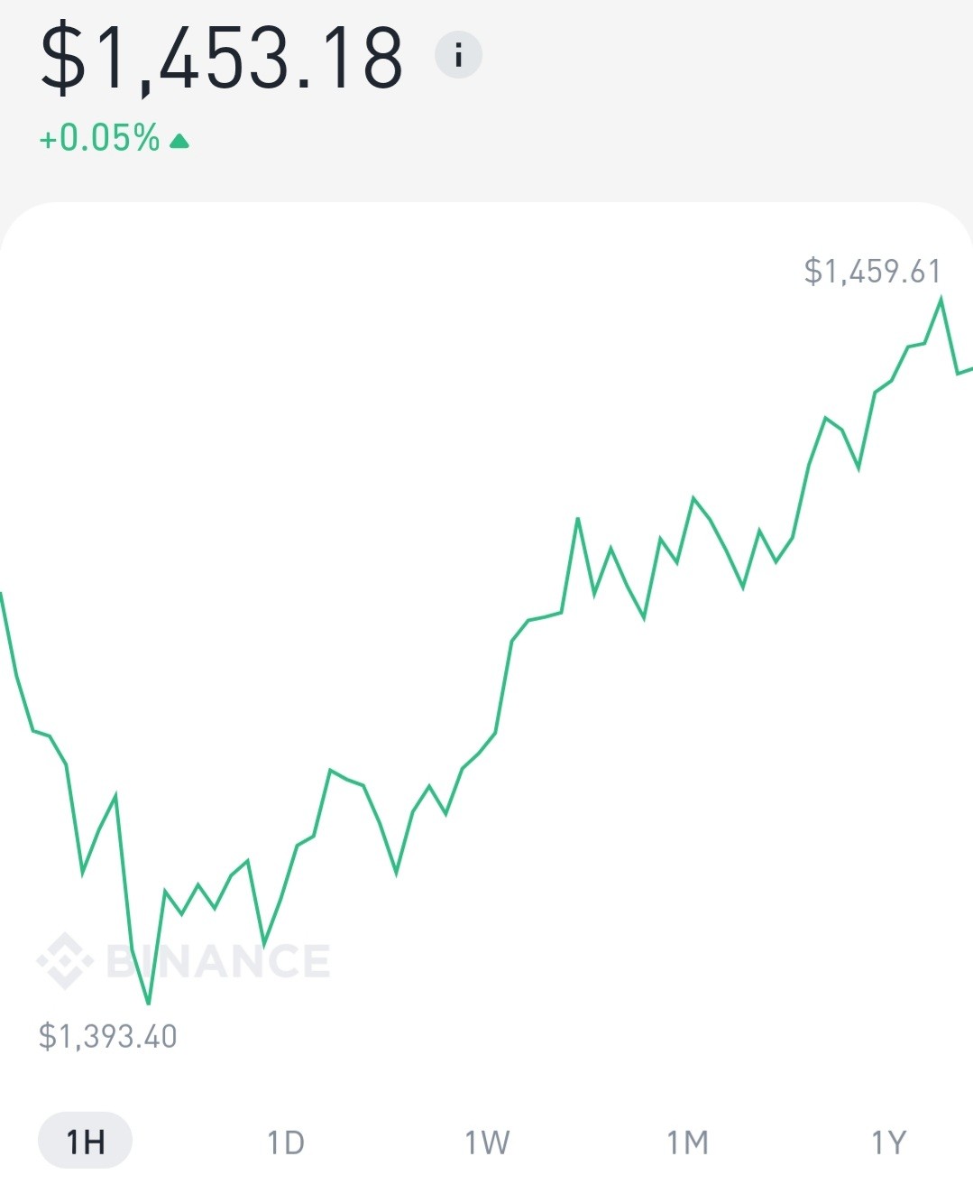Open the info icon beside the price

point(458,55)
